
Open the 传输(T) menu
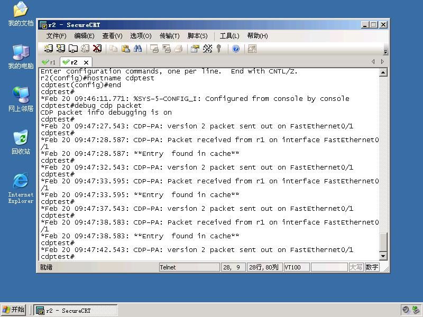(x=169, y=36)
